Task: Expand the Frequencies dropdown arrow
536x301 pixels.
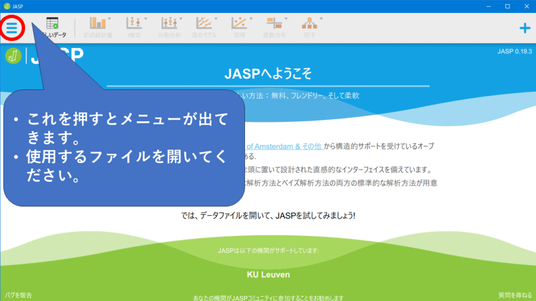Action: tap(286, 19)
